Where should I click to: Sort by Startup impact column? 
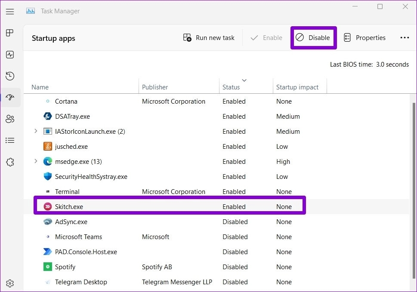coord(299,87)
